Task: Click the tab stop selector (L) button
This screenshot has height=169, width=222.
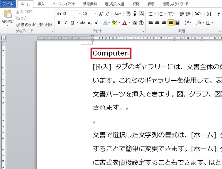Action: [4, 38]
